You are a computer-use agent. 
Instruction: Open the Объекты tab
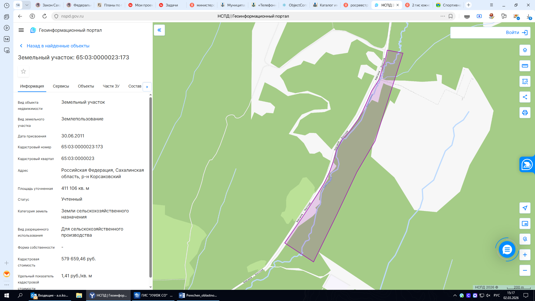click(86, 86)
